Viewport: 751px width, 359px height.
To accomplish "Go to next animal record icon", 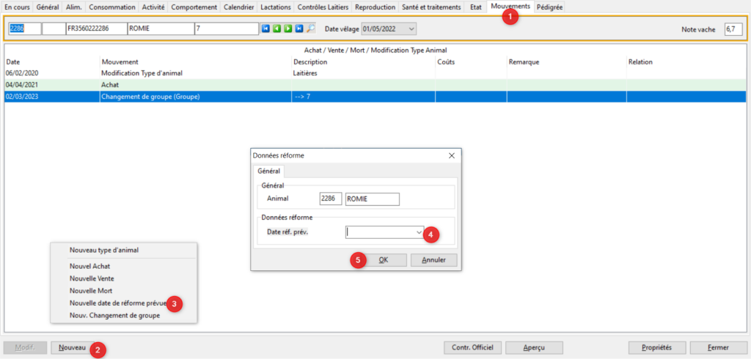I will [x=287, y=29].
